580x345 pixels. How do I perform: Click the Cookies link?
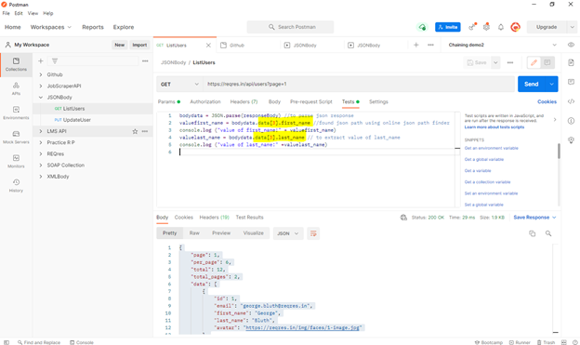pos(547,101)
